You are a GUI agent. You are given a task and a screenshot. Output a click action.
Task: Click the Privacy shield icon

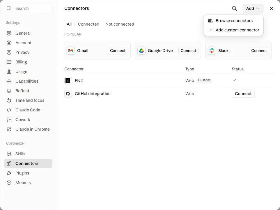[x=9, y=52]
